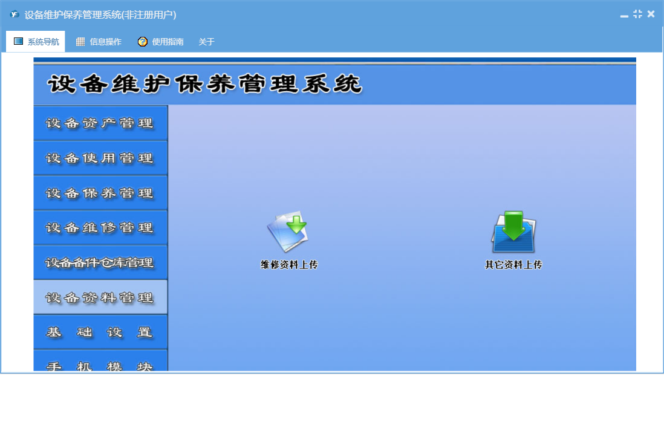Click the 其它资料上传 label text

tap(513, 265)
